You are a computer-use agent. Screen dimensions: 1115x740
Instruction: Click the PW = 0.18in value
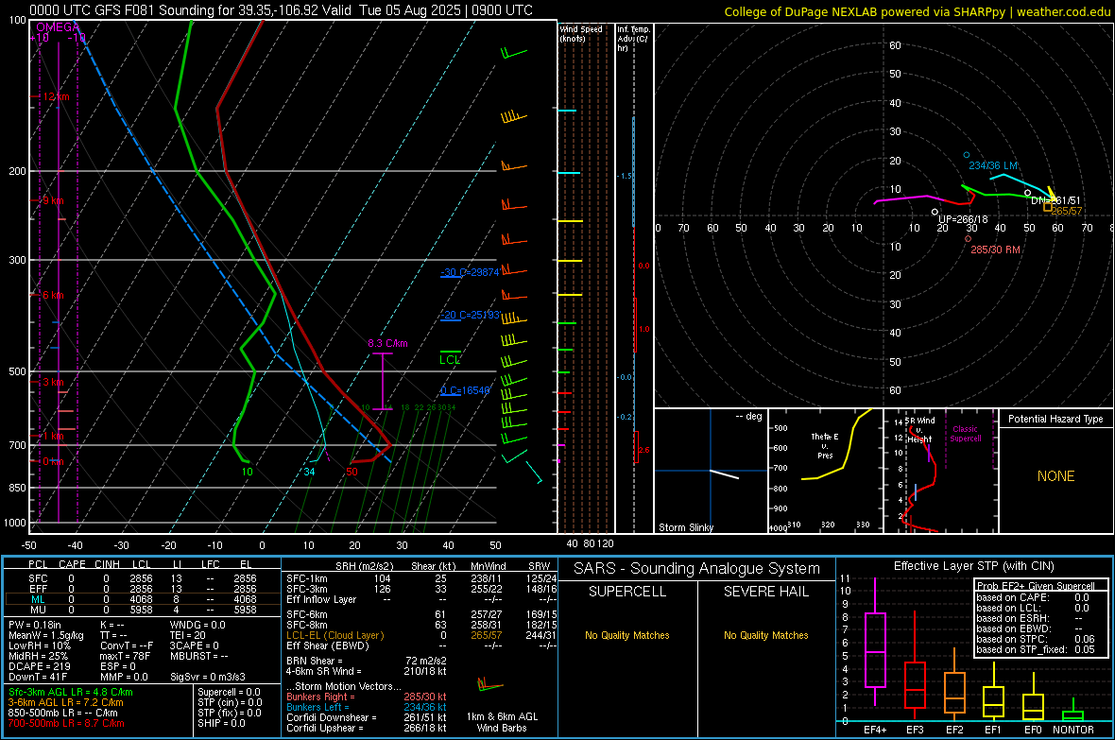(35, 625)
